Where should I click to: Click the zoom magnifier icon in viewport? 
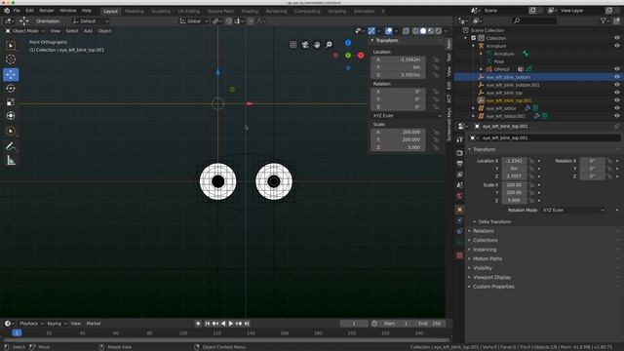coord(329,45)
